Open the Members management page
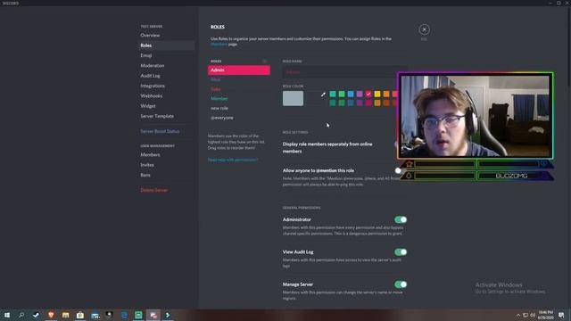Viewport: 571px width, 321px height. (166, 154)
